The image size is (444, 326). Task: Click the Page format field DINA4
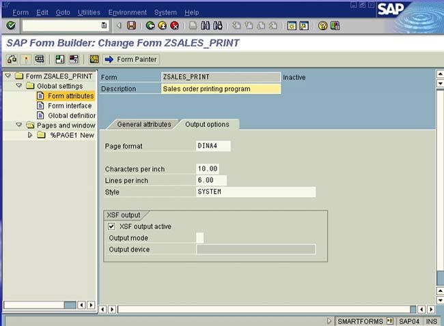213,146
